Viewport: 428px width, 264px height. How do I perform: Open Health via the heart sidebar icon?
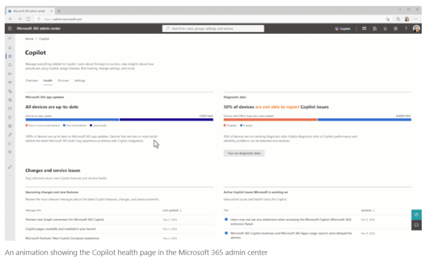[x=10, y=152]
